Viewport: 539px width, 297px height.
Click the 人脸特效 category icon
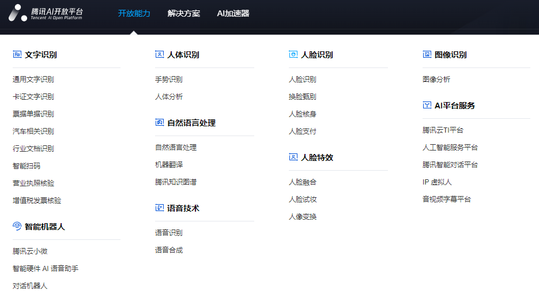[293, 157]
